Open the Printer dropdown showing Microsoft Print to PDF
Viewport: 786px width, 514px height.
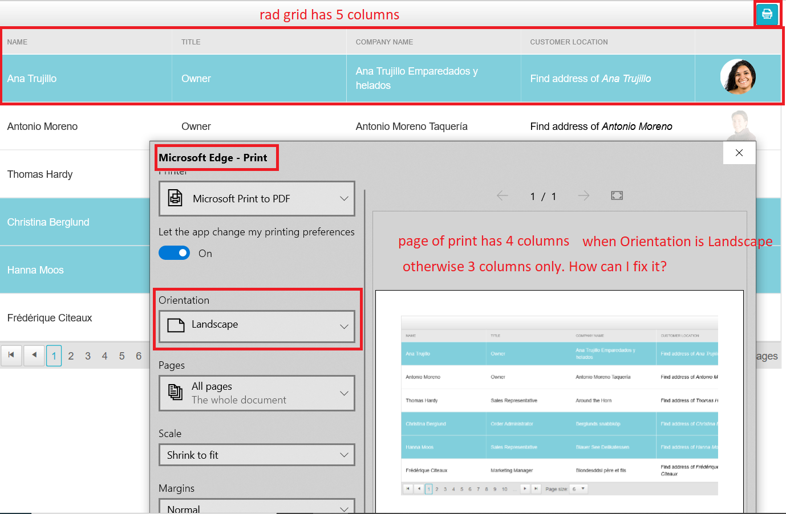click(257, 198)
